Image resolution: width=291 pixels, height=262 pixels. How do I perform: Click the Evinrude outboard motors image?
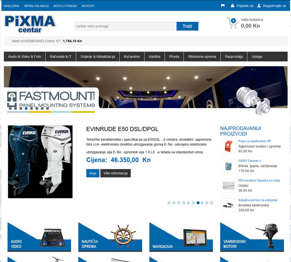(40, 162)
